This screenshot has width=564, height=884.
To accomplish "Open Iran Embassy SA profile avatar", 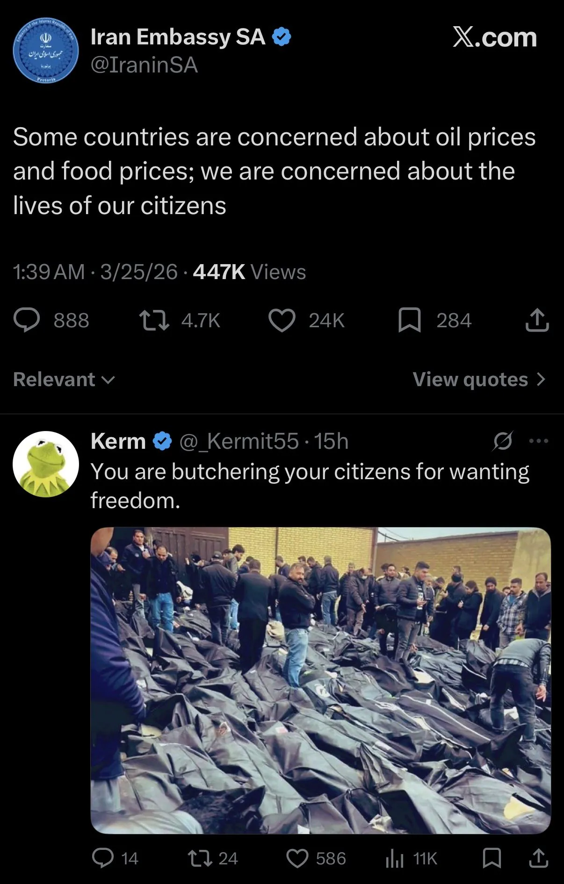I will pos(46,50).
